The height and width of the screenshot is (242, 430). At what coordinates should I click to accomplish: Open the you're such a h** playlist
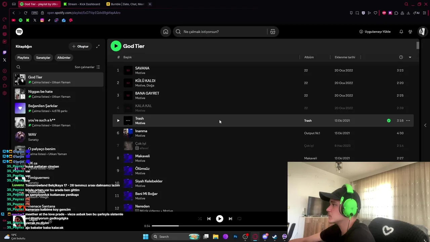tap(58, 123)
